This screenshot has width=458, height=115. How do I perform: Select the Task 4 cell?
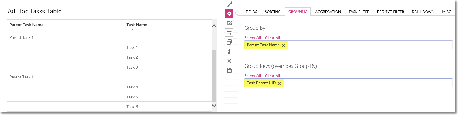pyautogui.click(x=132, y=87)
